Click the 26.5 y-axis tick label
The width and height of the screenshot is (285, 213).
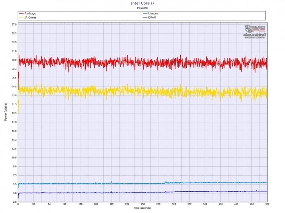click(x=14, y=78)
